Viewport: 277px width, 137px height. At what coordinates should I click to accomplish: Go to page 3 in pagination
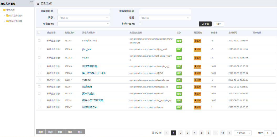[187, 133]
